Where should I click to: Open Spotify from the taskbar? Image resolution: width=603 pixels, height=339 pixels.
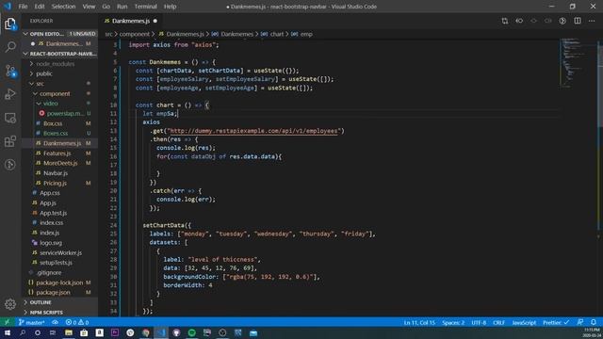click(192, 332)
